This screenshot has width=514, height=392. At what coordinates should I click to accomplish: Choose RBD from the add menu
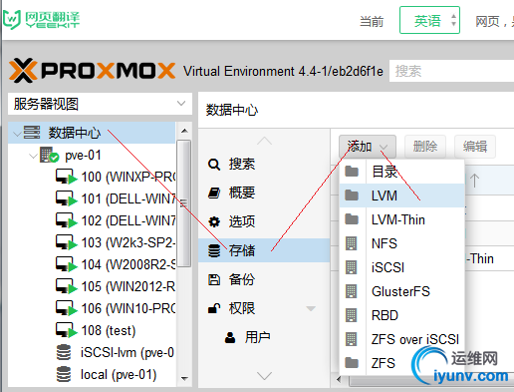[x=401, y=315]
